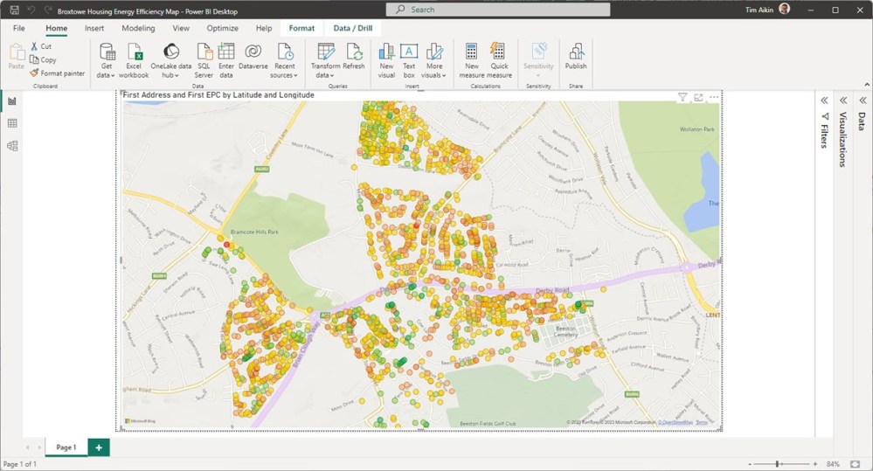873x471 pixels.
Task: Click the Excel workbook icon
Action: 135,52
